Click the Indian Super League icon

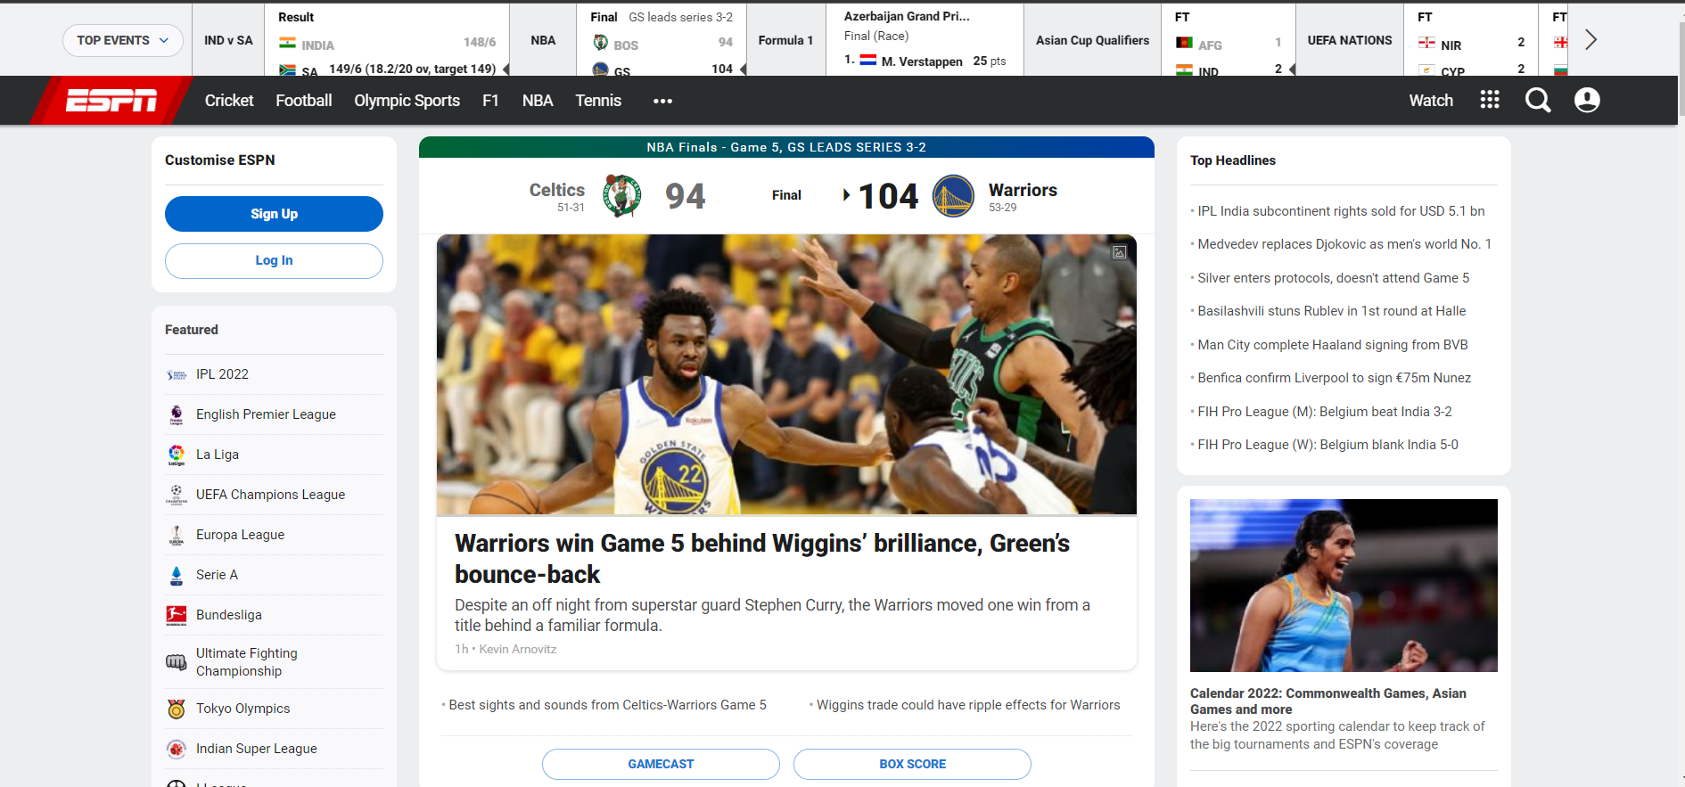pyautogui.click(x=177, y=749)
